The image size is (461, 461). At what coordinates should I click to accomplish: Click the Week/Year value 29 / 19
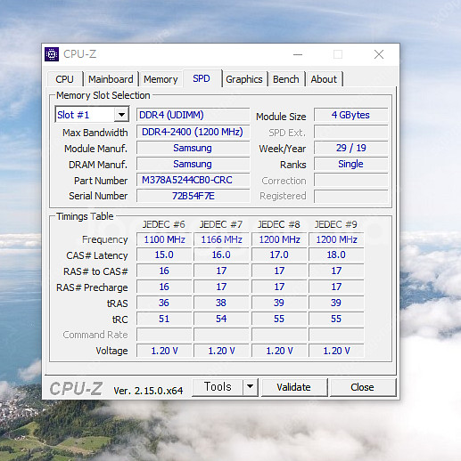click(x=350, y=148)
